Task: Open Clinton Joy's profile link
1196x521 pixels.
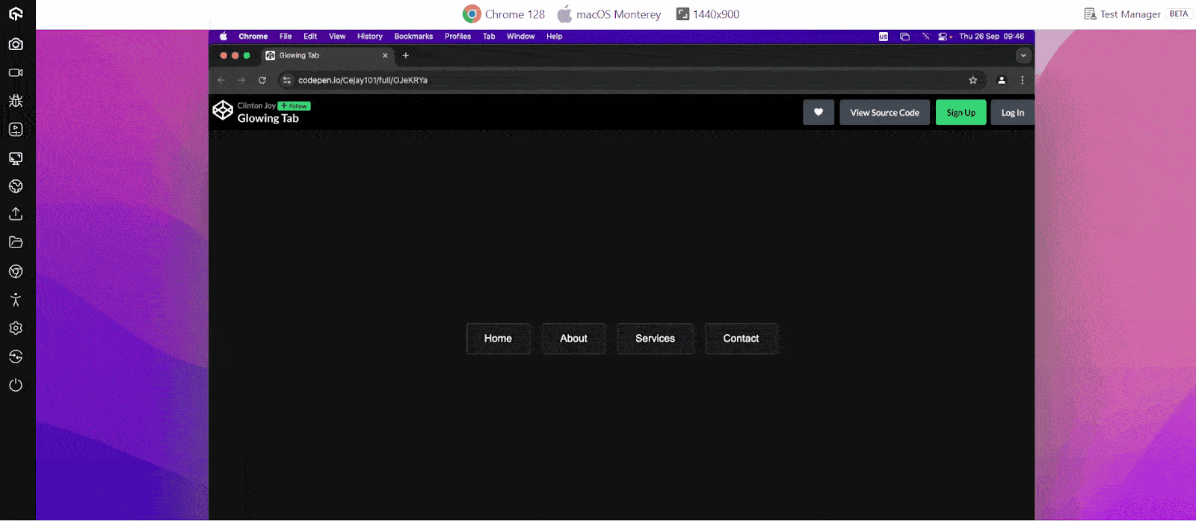Action: pyautogui.click(x=256, y=105)
